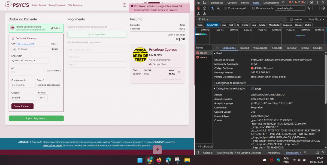
Task: Toggle the device toolbar icon
Action: [204, 2]
